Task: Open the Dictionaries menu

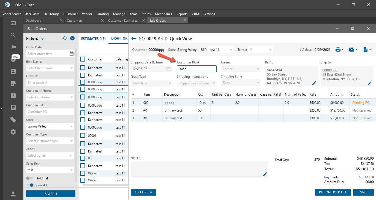Action: [x=163, y=14]
